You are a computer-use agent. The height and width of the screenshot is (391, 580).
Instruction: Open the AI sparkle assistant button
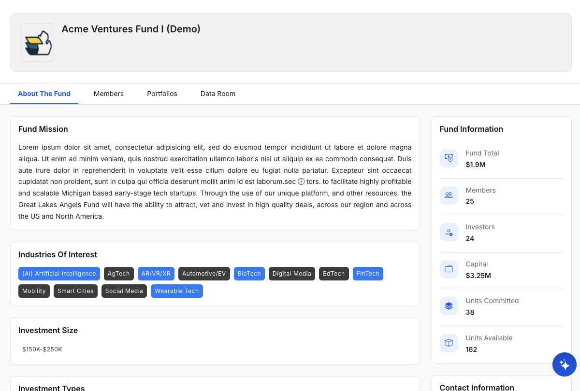564,364
